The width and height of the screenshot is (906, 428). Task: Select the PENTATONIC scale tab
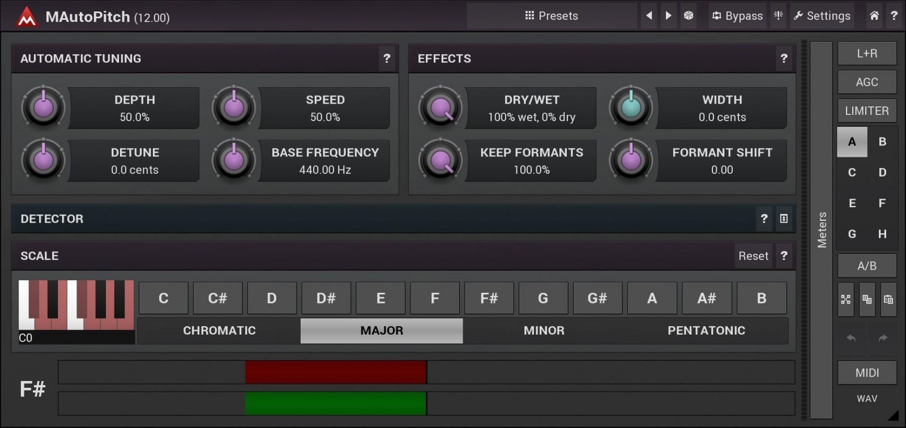(706, 331)
